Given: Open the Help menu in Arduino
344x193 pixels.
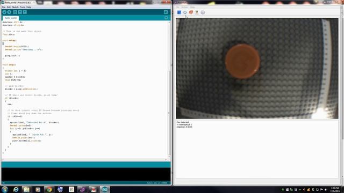Looking at the screenshot, I should 28,7.
